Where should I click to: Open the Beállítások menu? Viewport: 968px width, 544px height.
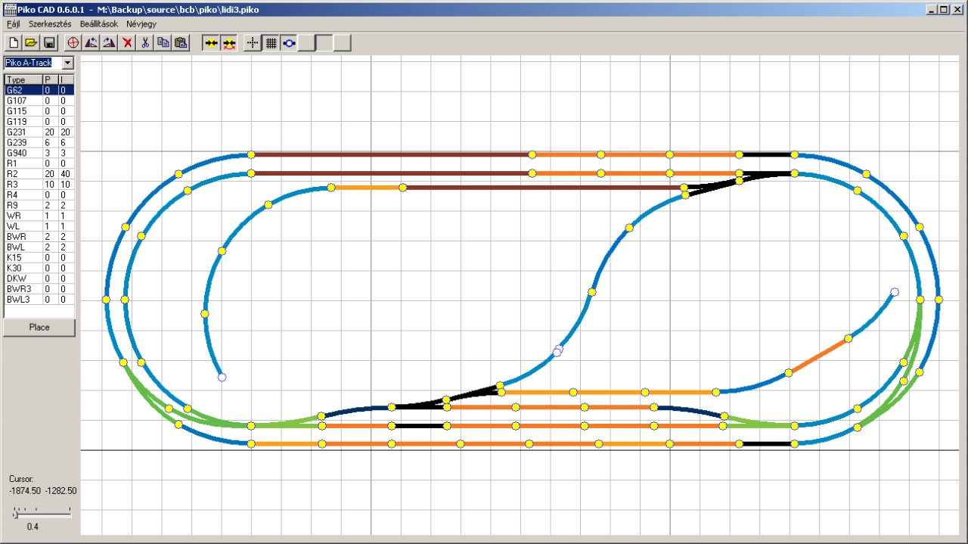point(99,24)
